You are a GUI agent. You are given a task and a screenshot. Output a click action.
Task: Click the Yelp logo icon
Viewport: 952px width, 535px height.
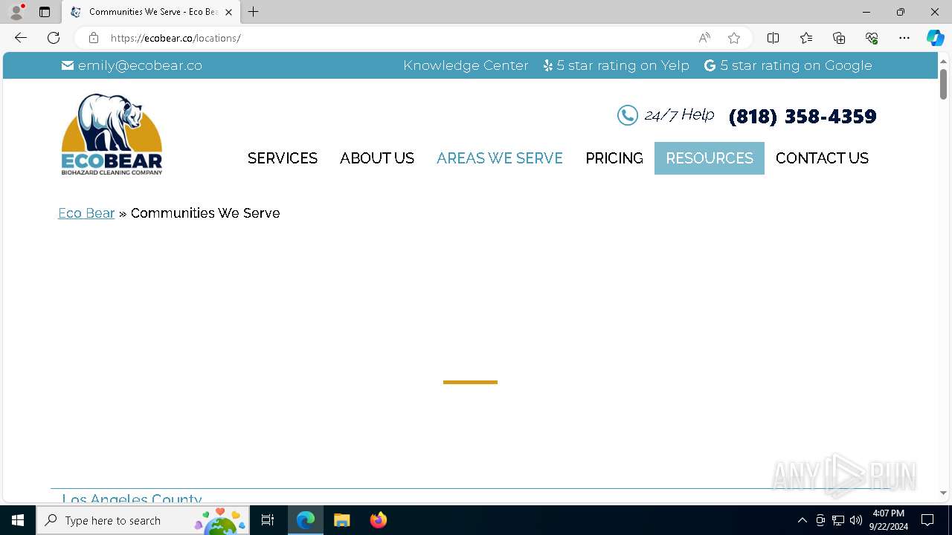548,65
